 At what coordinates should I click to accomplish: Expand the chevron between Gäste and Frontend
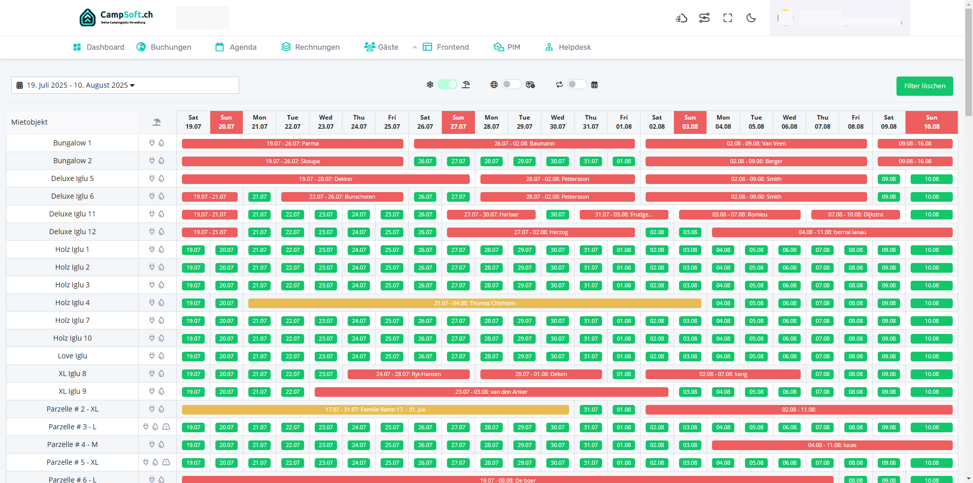pos(415,47)
